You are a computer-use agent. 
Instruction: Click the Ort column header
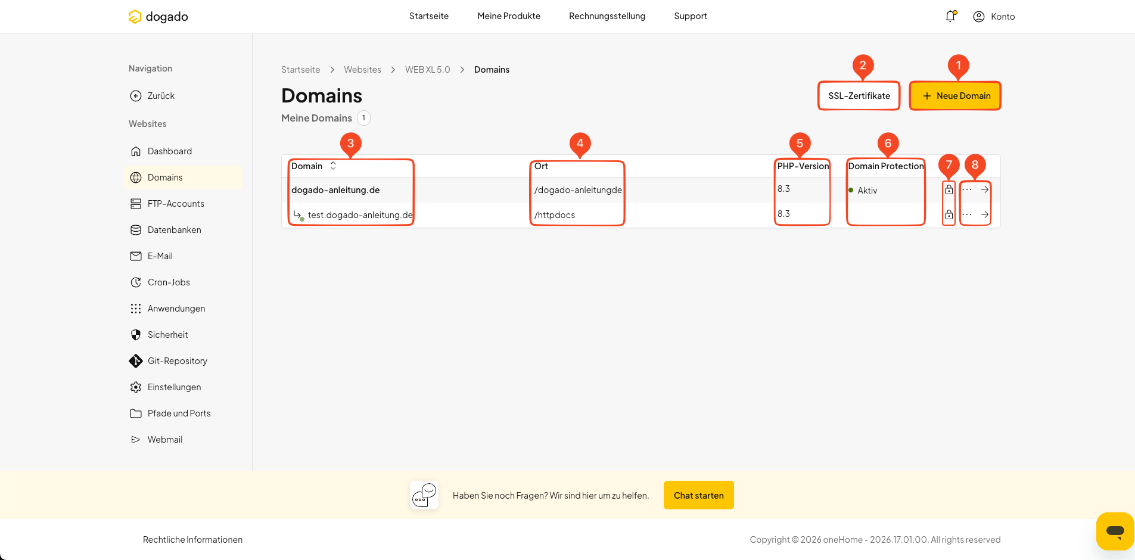coord(541,166)
